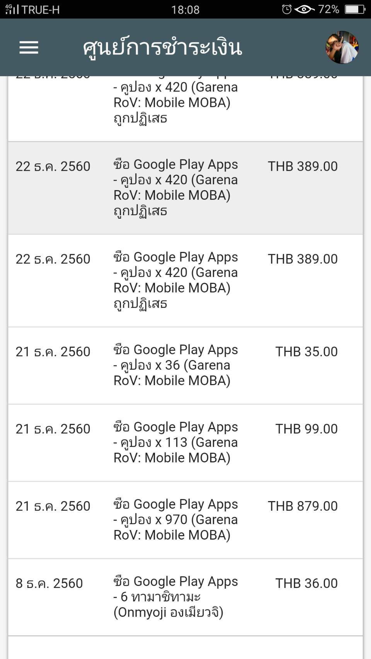Tap the 8 ธ.ค. 2560 transaction date
The width and height of the screenshot is (371, 659).
click(x=49, y=583)
